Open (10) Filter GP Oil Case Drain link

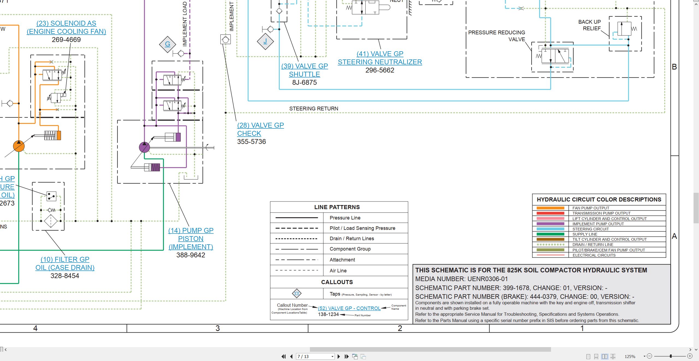65,263
